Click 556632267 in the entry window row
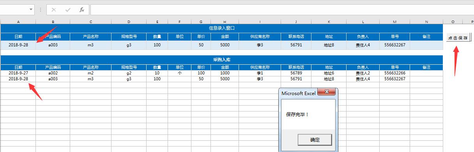The width and height of the screenshot is (474, 152). 394,45
